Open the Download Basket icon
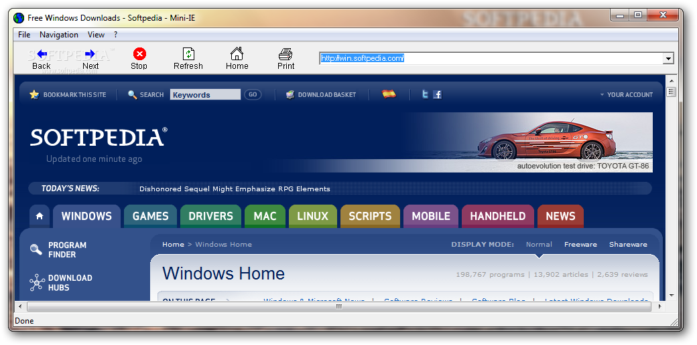This screenshot has width=697, height=345. [x=290, y=94]
